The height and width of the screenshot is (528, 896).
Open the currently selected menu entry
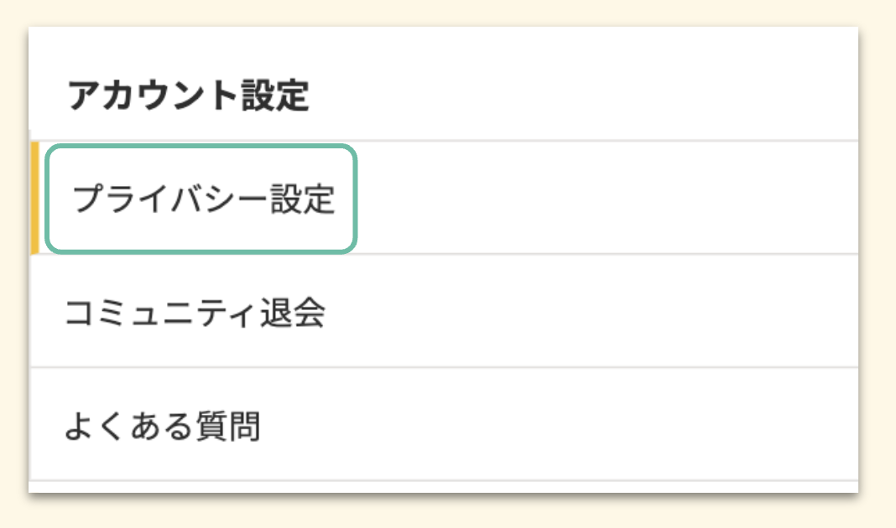point(203,199)
